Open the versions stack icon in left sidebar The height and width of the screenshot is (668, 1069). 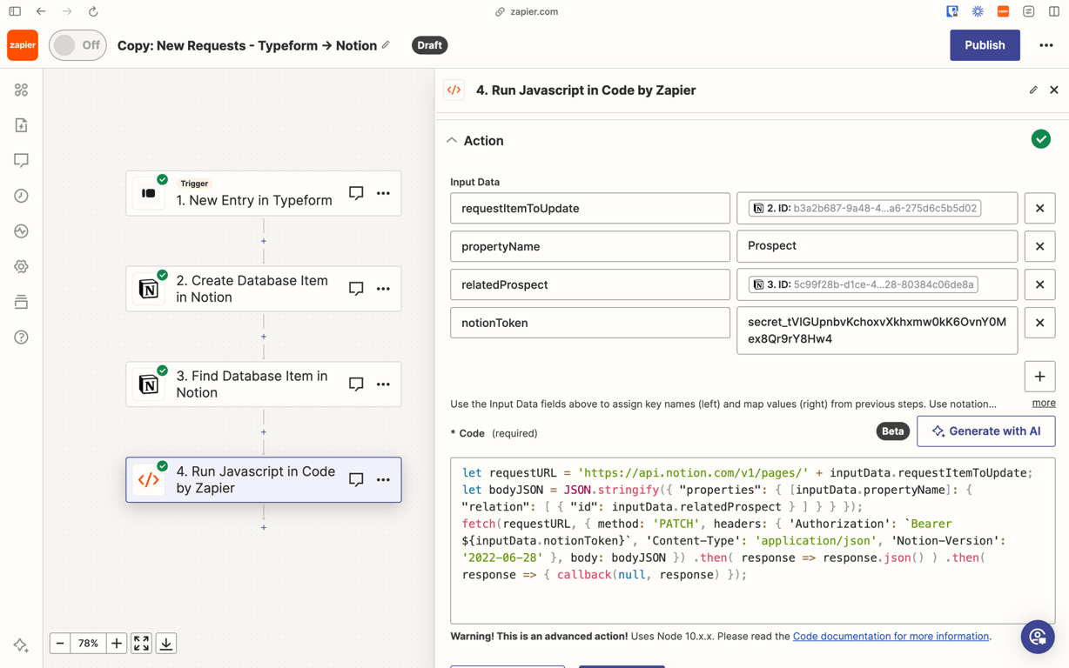(22, 302)
